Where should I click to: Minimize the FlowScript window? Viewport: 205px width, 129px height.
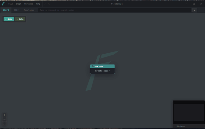point(186,4)
